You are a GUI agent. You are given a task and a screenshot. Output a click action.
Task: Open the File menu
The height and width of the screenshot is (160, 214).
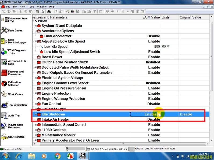click(8, 6)
